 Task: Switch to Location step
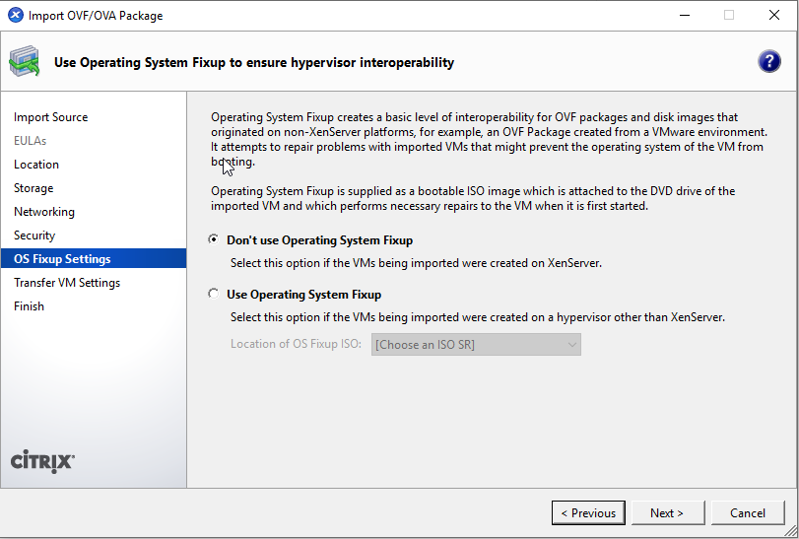coord(36,165)
